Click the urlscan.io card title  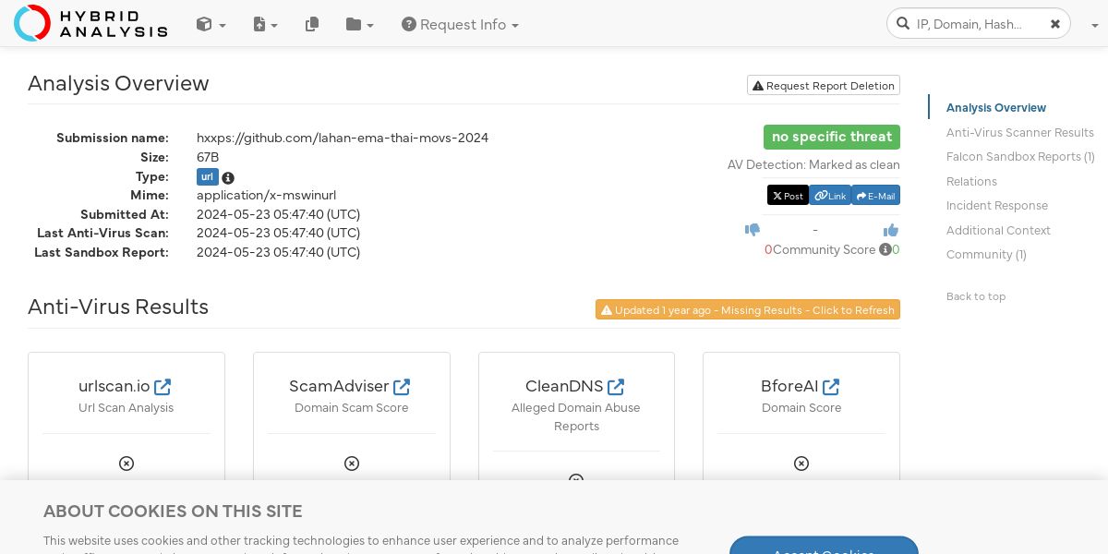[x=114, y=386]
